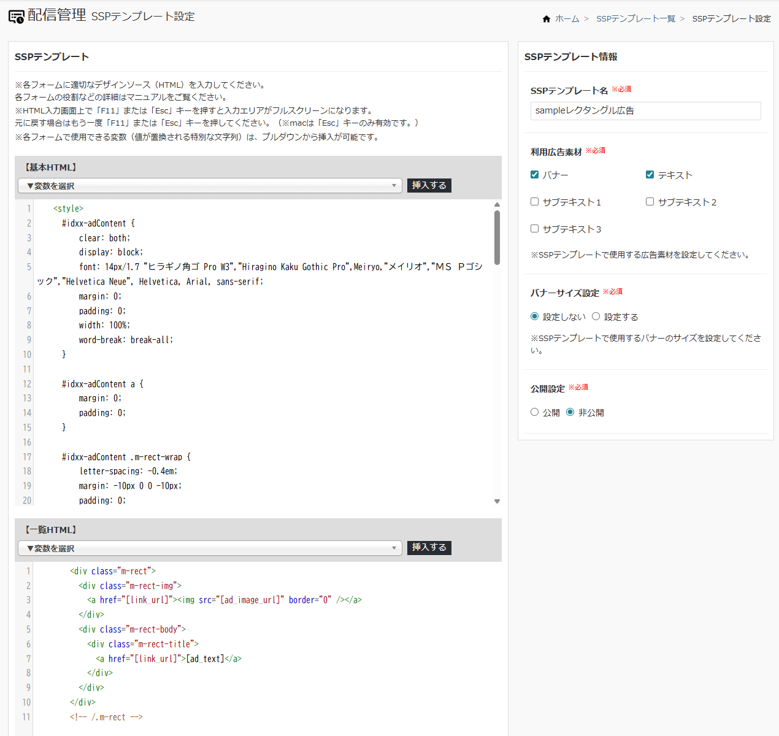Click the SSPテンプレート名 input field

click(645, 111)
